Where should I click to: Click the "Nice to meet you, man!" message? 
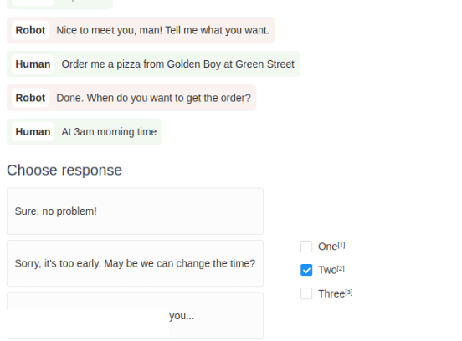162,30
